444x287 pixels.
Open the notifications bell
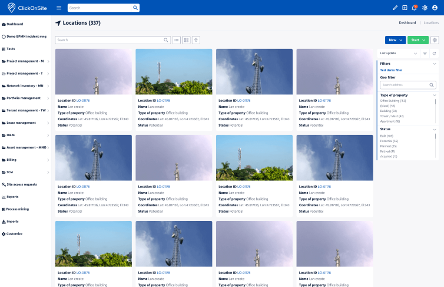click(x=415, y=8)
